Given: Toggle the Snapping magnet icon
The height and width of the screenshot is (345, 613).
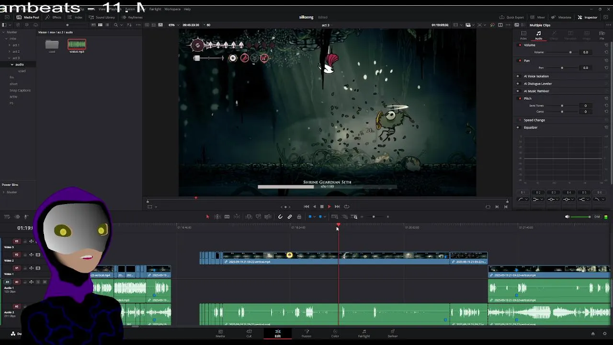Looking at the screenshot, I should click(x=280, y=217).
